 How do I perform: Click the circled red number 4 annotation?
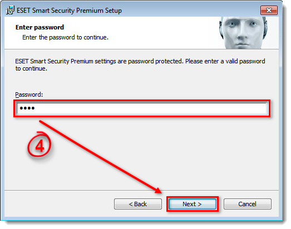[39, 145]
